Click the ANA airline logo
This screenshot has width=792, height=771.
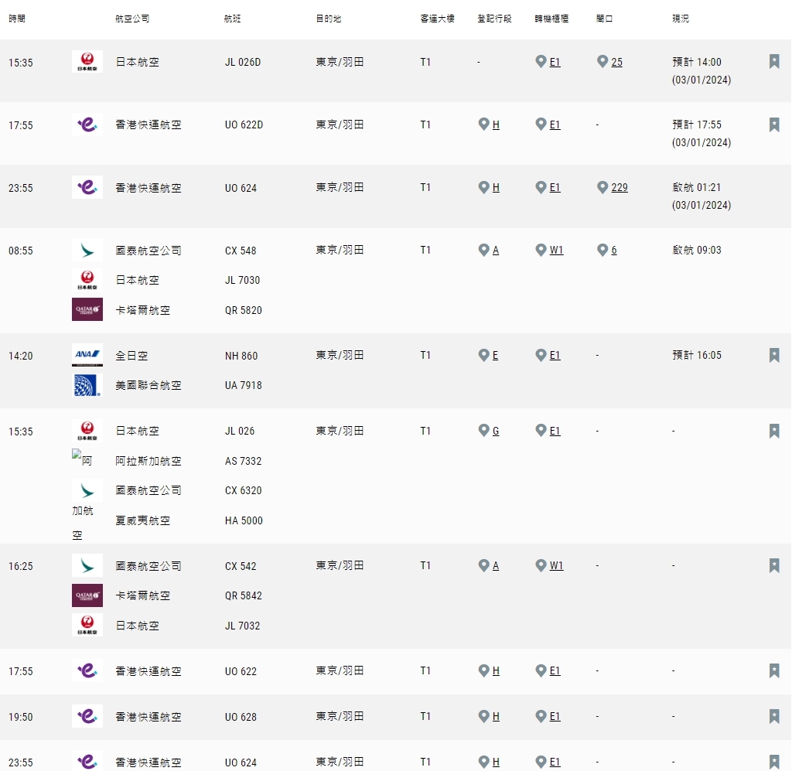pyautogui.click(x=87, y=355)
